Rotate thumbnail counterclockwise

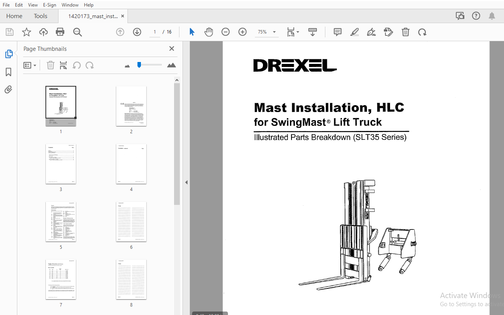click(77, 65)
